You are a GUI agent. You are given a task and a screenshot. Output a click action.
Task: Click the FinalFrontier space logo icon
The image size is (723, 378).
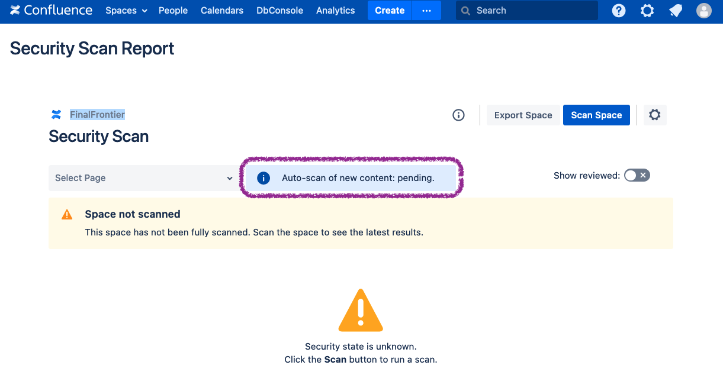56,115
